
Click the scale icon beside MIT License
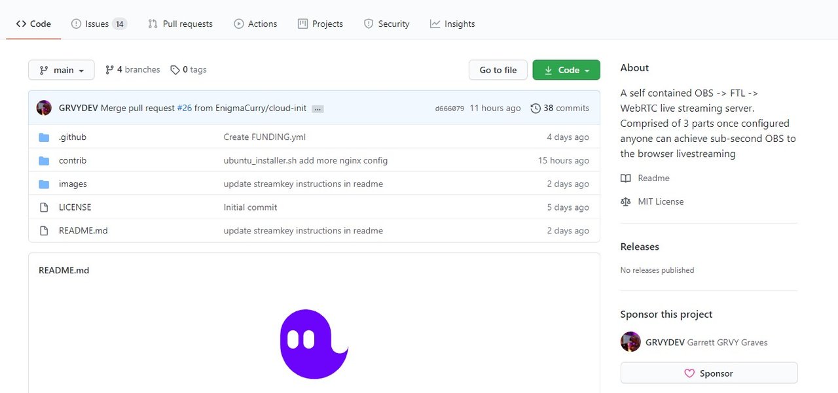click(626, 202)
